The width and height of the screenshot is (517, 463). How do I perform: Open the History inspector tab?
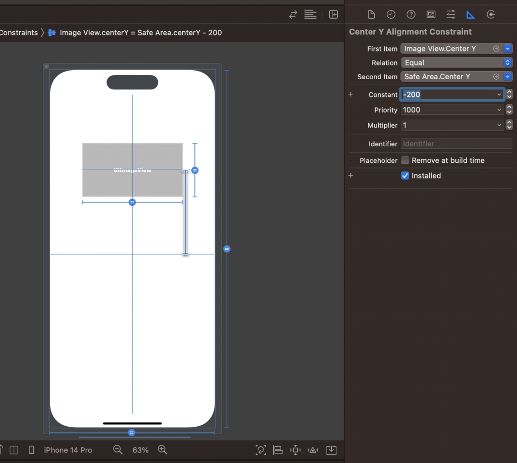[x=391, y=14]
